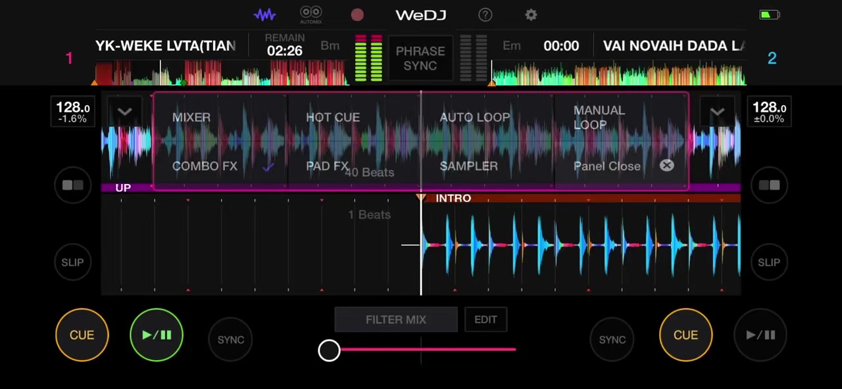Toggle SYNC on deck 1
This screenshot has height=389, width=842.
tap(230, 340)
